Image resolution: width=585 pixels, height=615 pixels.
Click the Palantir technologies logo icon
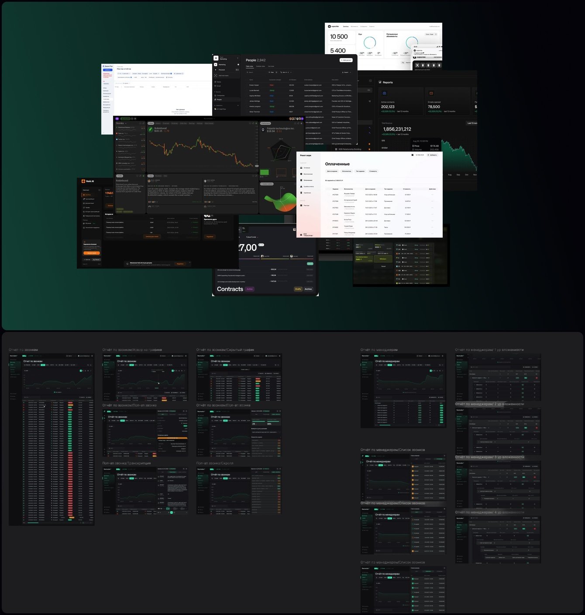[x=263, y=129]
